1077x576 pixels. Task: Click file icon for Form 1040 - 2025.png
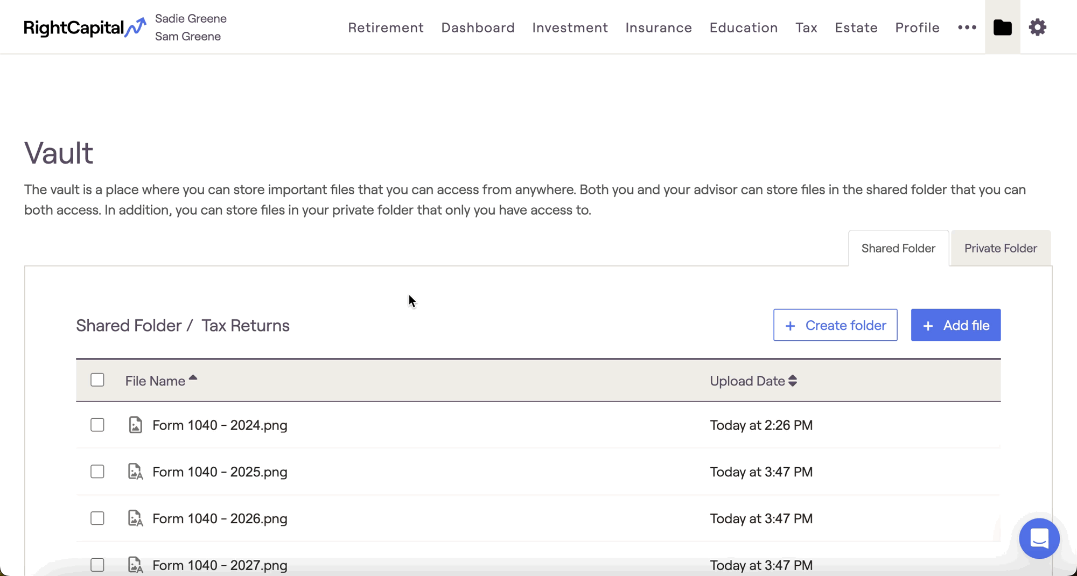click(x=135, y=472)
